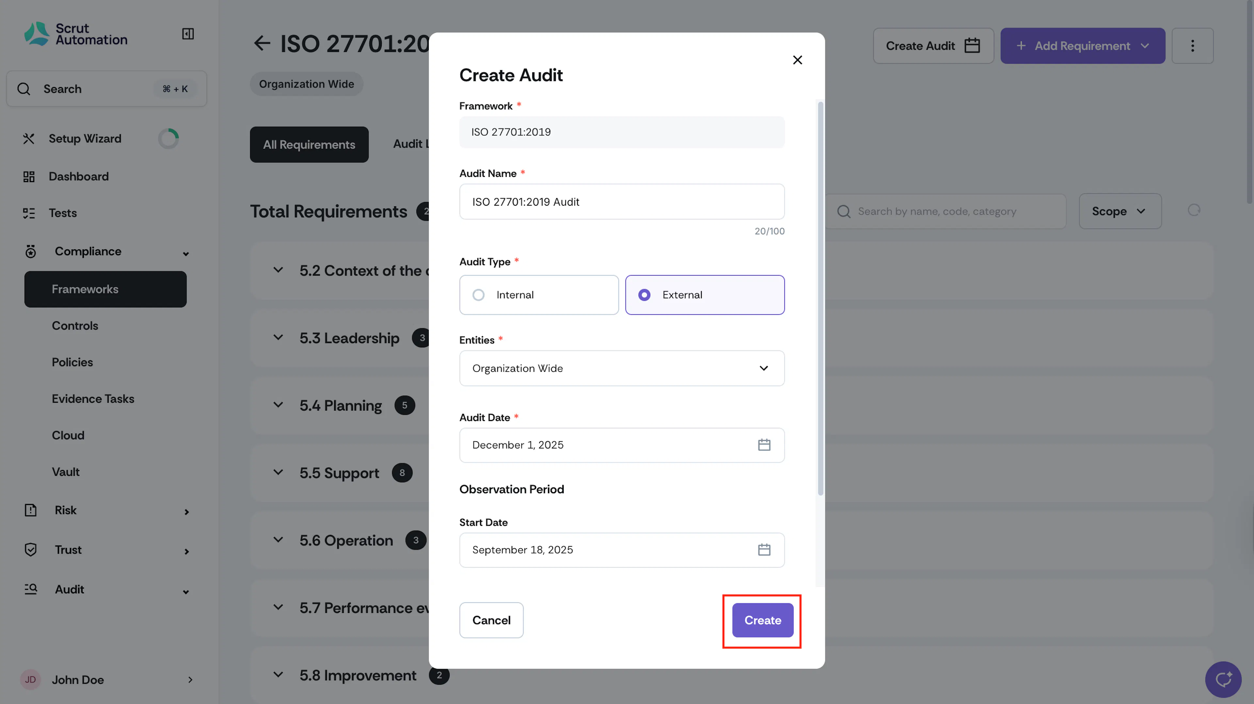Open the Start Date calendar picker
This screenshot has width=1254, height=704.
pos(764,550)
